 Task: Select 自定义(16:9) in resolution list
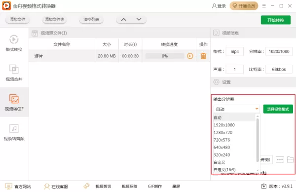click(x=234, y=170)
